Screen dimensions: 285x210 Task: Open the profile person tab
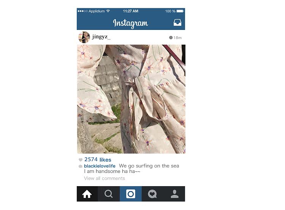tap(175, 194)
